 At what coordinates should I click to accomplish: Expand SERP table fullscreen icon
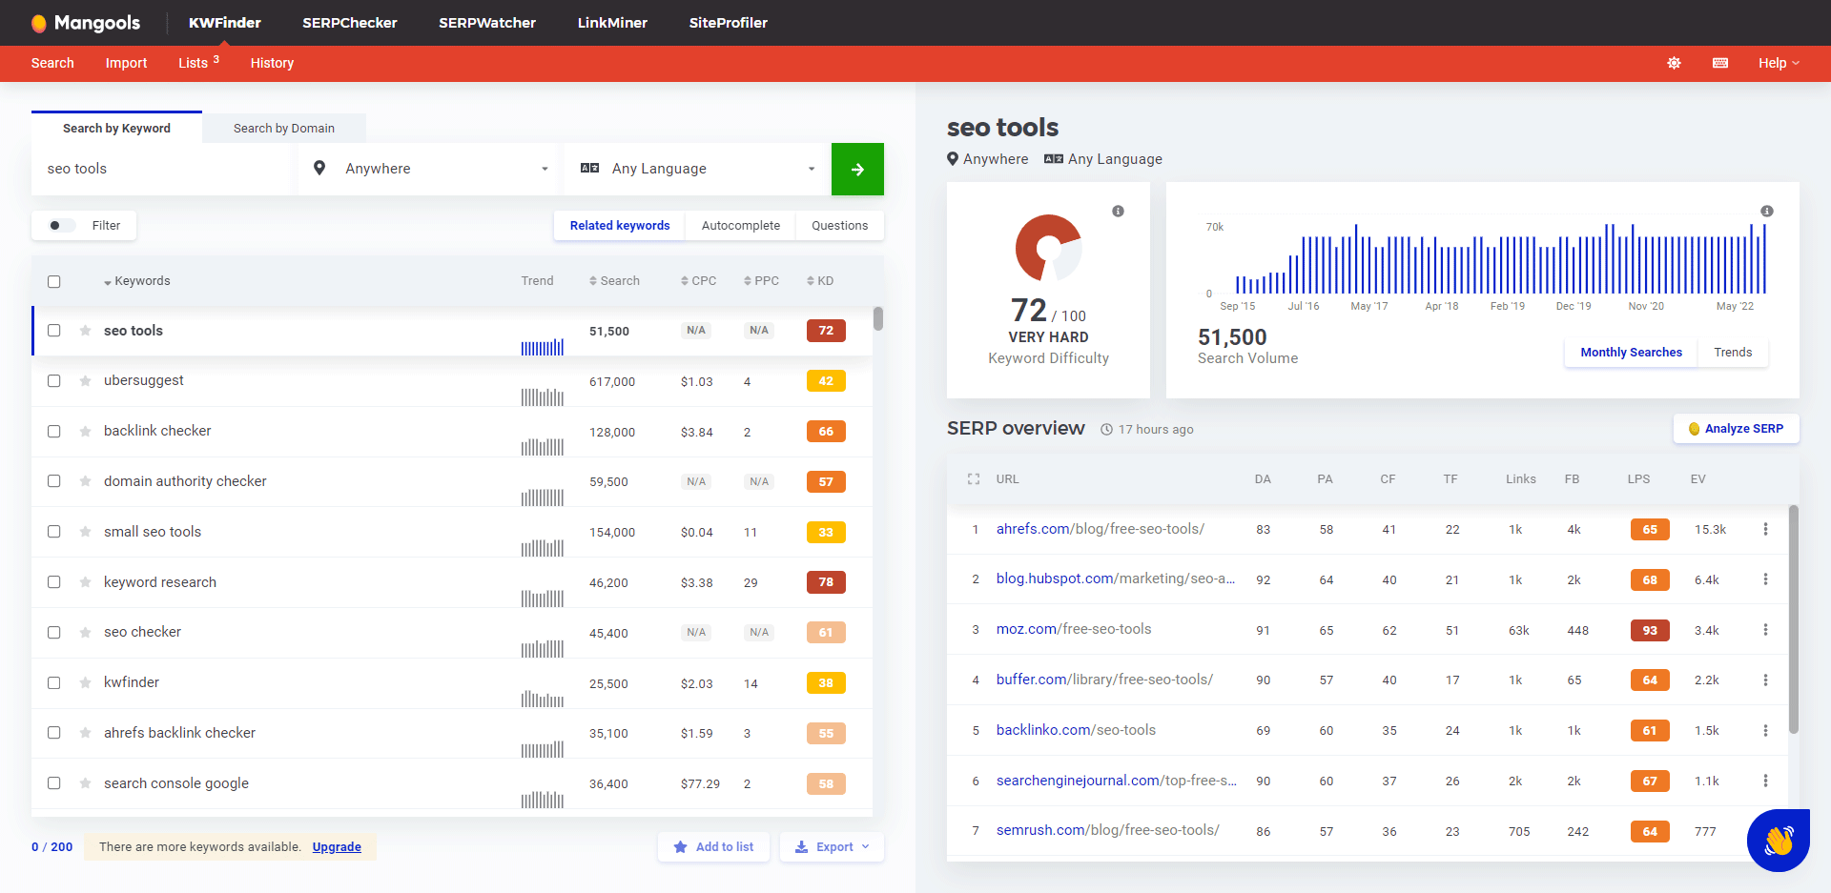(974, 479)
